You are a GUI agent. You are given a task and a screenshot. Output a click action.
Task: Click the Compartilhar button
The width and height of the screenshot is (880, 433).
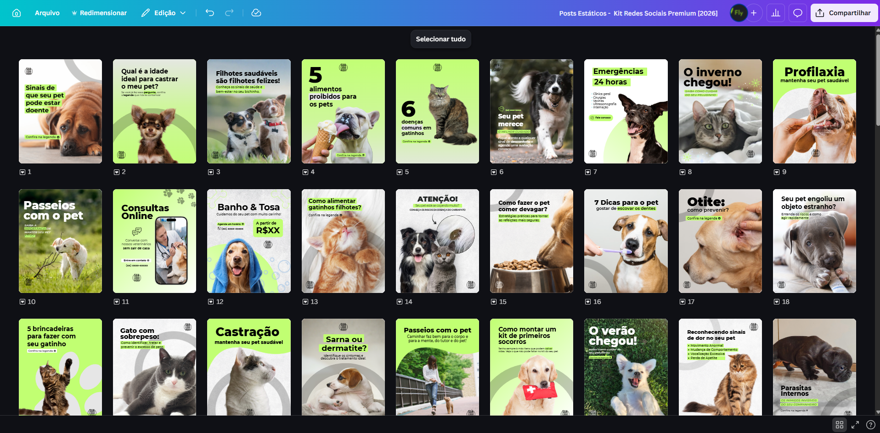pos(844,12)
